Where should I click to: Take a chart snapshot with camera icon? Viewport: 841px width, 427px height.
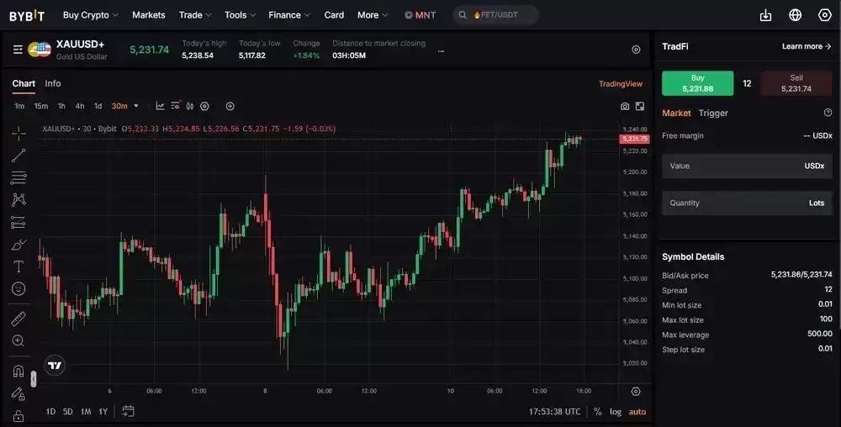pyautogui.click(x=625, y=106)
